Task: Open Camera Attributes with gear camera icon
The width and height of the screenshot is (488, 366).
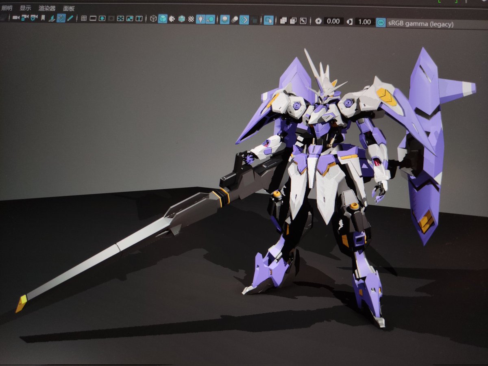Action: tap(34, 18)
